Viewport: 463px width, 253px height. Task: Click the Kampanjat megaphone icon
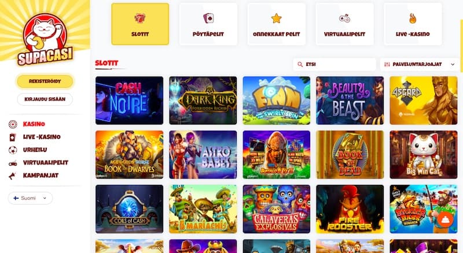click(12, 176)
